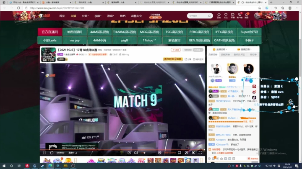Screen dimensions: 302x169
Task: Click the Douyu site search field
Action: [198, 16]
